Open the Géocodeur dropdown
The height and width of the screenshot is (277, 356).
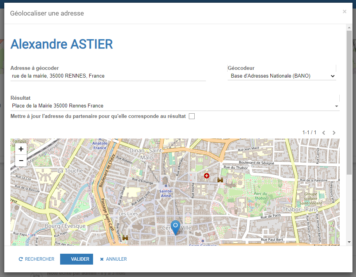[282, 76]
